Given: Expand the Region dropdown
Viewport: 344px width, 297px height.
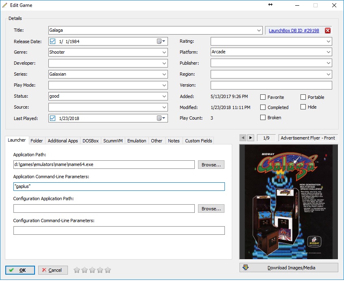Looking at the screenshot, I should point(329,74).
